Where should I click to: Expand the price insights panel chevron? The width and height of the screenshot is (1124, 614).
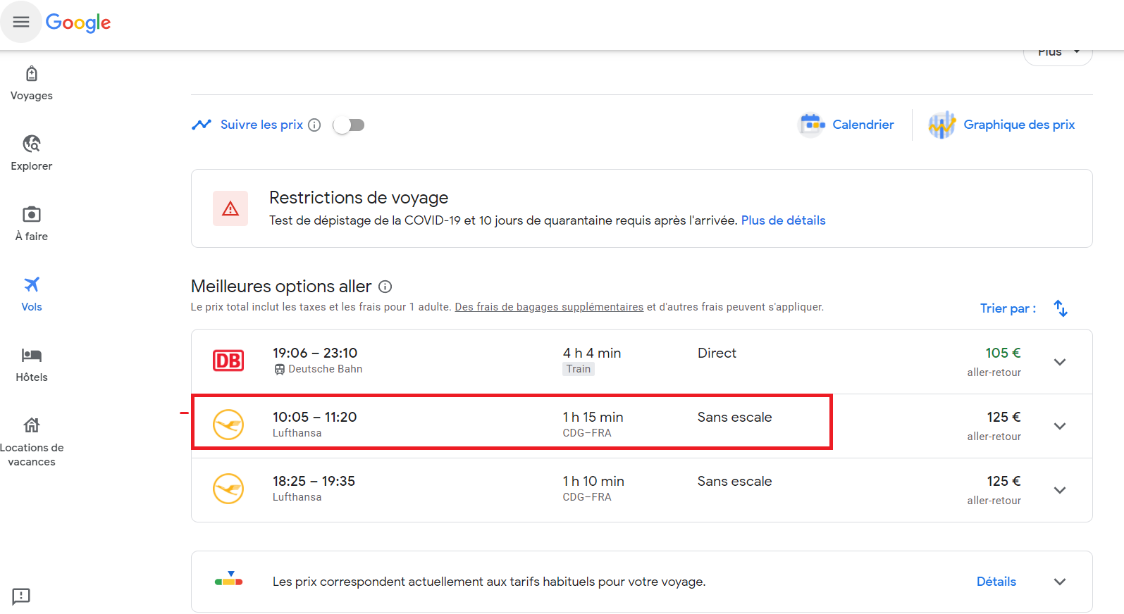(1060, 582)
